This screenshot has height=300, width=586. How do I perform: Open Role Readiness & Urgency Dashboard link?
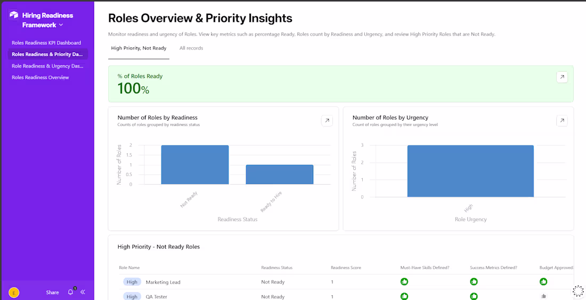point(47,66)
